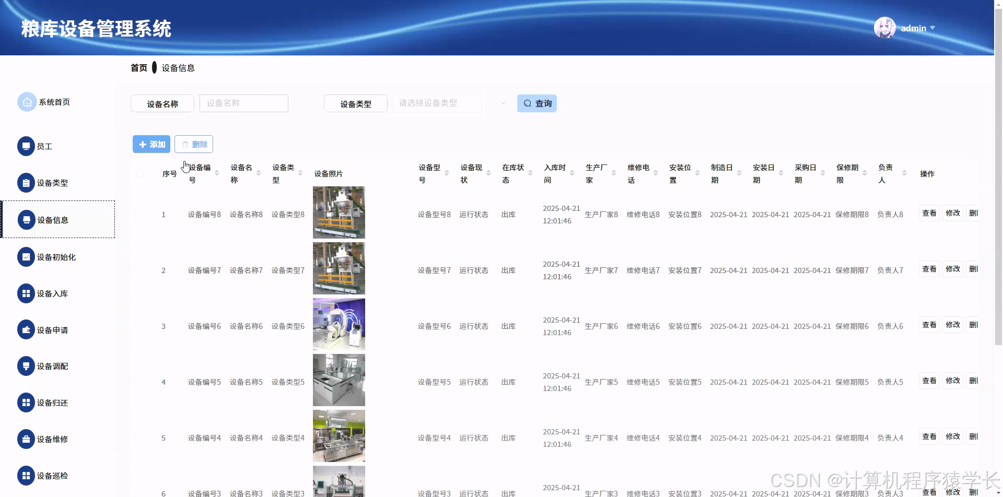
Task: Open device photo thumbnail of 设备编号4
Action: tap(339, 436)
